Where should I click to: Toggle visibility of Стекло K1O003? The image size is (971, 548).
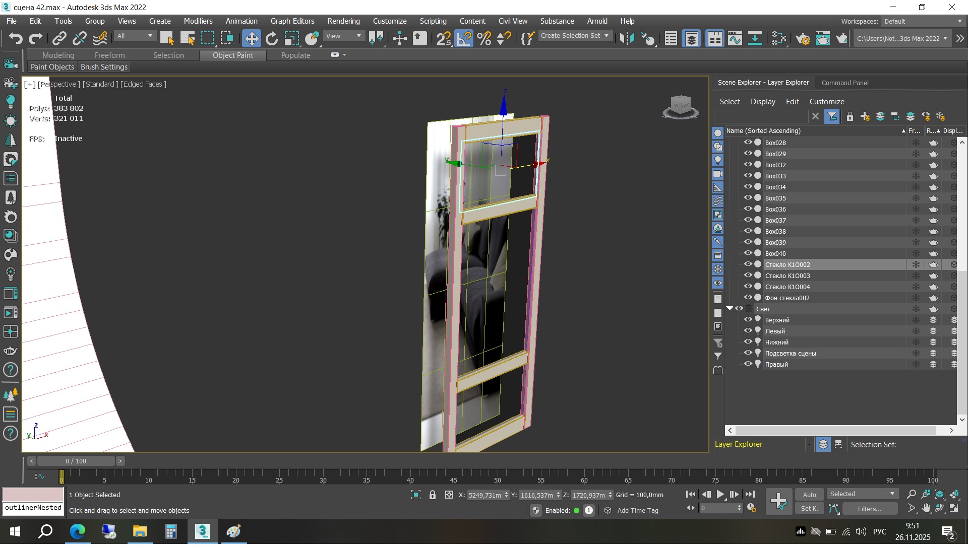[748, 276]
